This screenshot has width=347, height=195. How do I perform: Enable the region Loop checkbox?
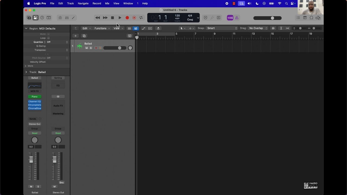tap(49, 38)
